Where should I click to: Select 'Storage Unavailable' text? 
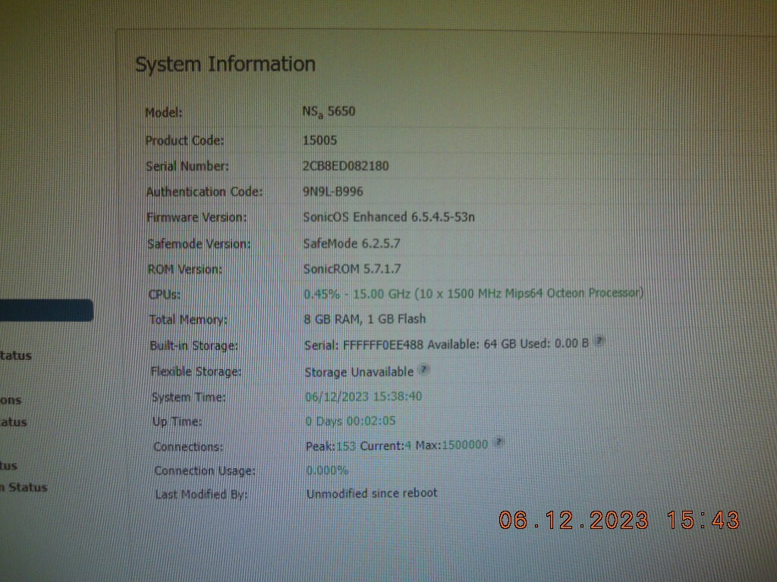(x=359, y=371)
